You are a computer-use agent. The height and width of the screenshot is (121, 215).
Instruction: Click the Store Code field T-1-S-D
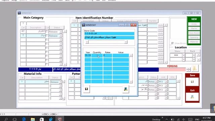pyautogui.click(x=109, y=34)
